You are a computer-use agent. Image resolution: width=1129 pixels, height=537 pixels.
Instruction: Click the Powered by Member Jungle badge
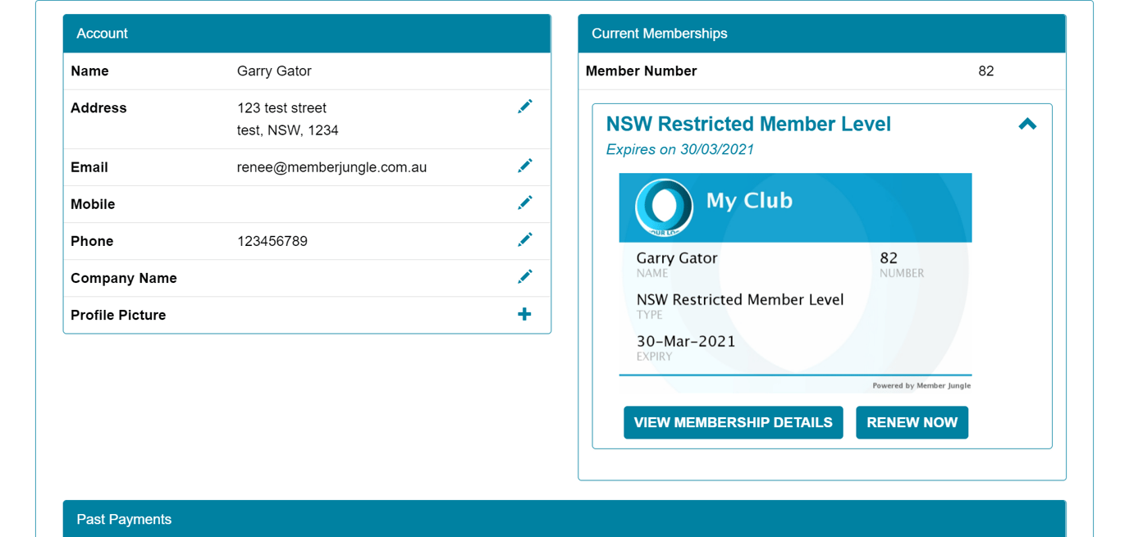921,385
